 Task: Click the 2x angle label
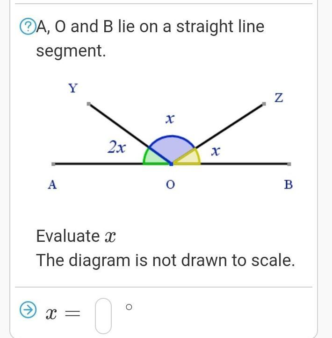click(116, 148)
